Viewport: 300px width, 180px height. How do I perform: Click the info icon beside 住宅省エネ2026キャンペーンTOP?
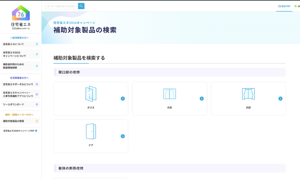pyautogui.click(x=36, y=131)
